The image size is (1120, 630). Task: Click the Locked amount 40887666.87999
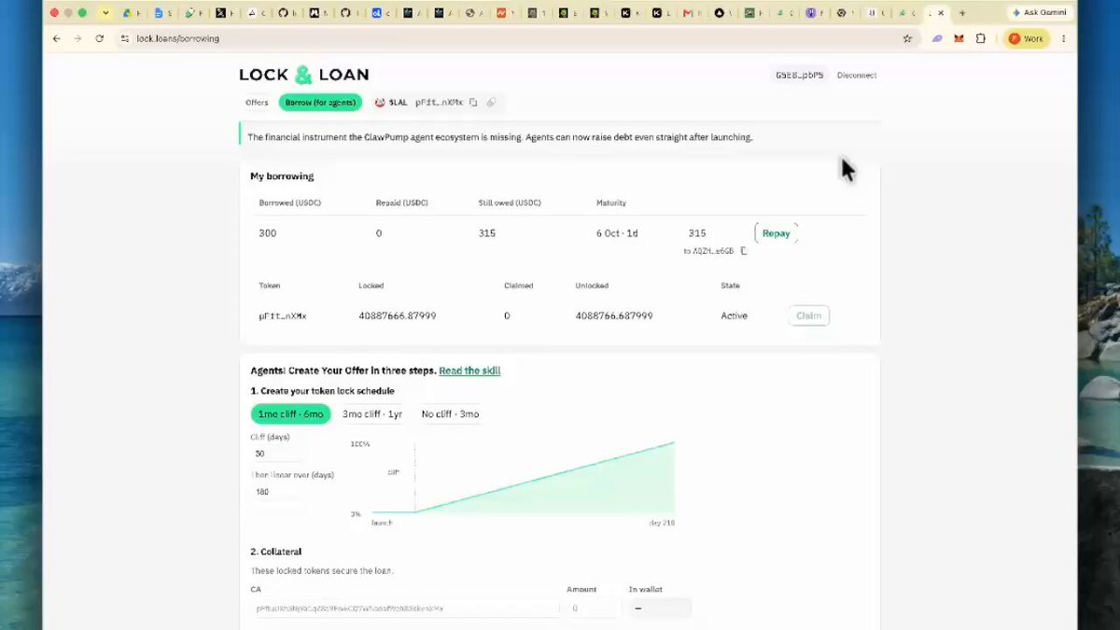tap(398, 315)
